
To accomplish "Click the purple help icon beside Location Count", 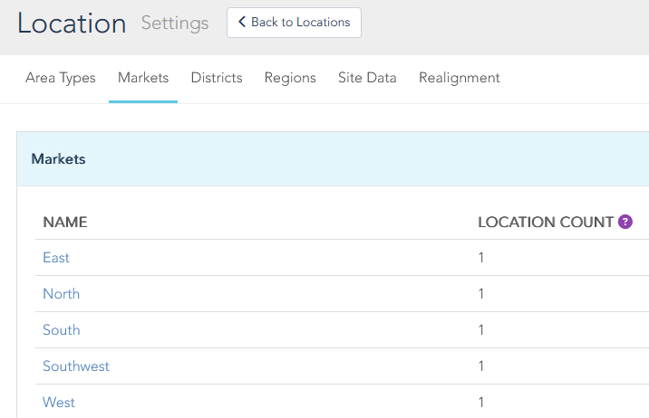I will point(625,222).
